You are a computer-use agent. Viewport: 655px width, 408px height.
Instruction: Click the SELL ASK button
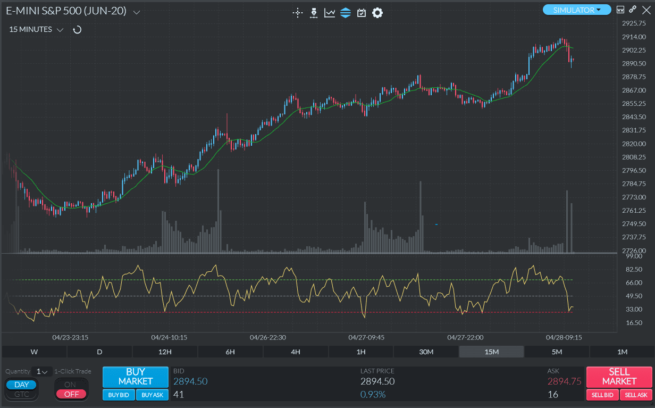(636, 395)
